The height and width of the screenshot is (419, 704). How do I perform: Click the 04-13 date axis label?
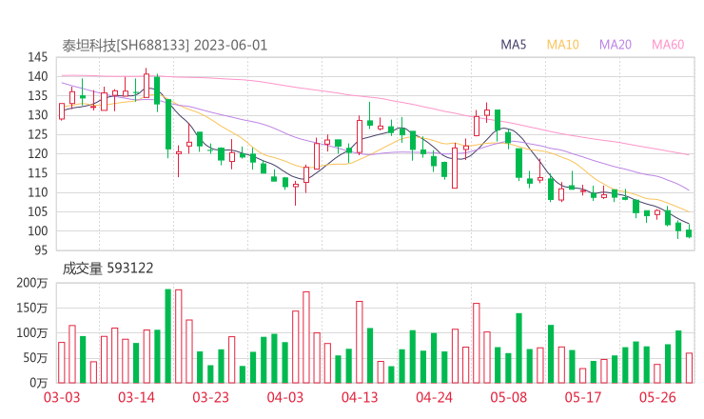pos(360,397)
